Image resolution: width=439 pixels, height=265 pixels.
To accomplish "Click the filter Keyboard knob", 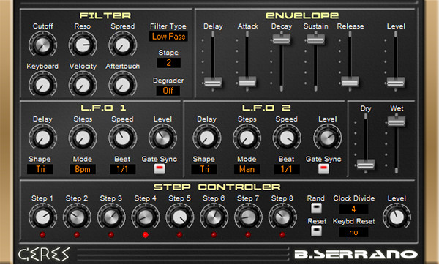I will click(x=42, y=84).
